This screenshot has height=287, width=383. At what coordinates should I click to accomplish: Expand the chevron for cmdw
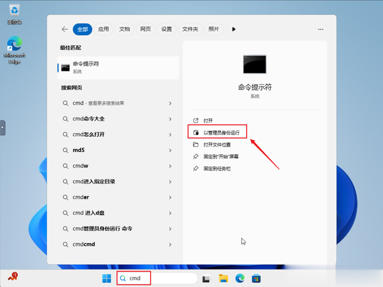pyautogui.click(x=170, y=166)
